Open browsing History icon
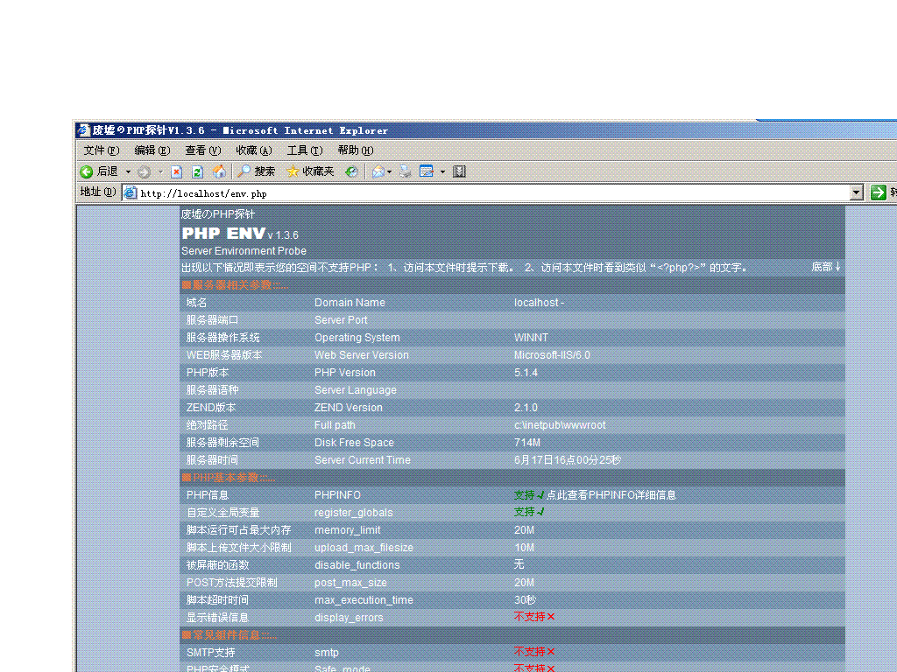The image size is (897, 672). pos(352,171)
